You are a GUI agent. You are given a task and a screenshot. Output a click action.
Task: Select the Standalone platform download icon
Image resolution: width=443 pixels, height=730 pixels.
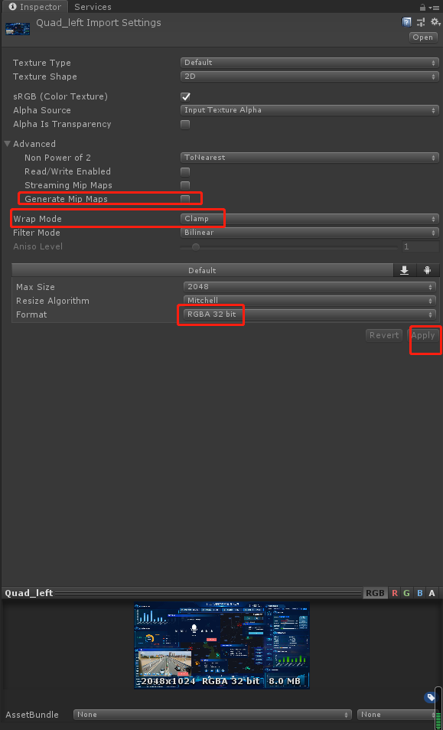[404, 269]
